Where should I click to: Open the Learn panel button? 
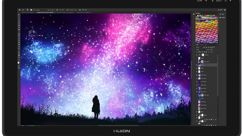[222, 14]
